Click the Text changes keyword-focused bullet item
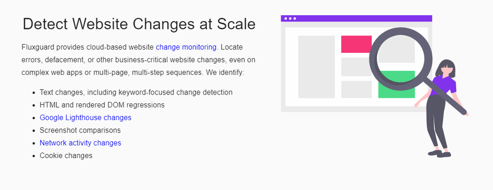Screen dimensions: 493x190 pos(136,93)
